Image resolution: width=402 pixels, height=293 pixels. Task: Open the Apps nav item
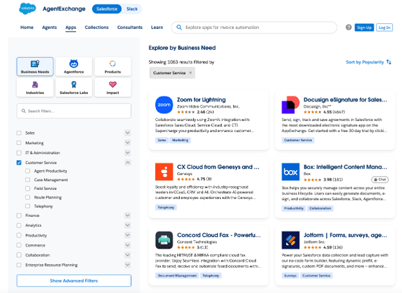coord(71,28)
